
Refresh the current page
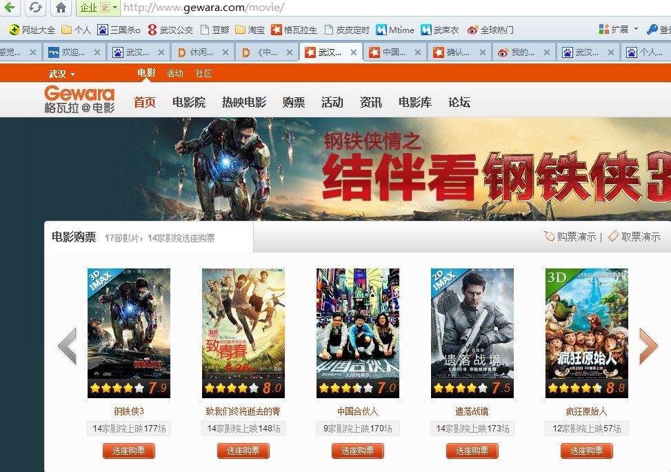[35, 8]
